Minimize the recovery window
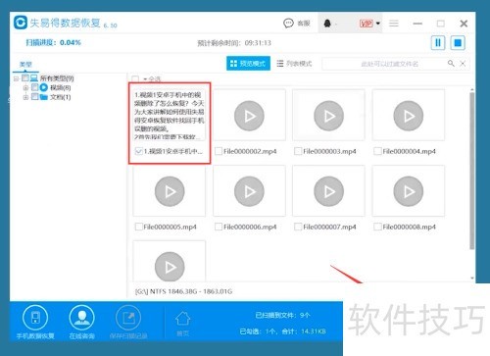Image resolution: width=490 pixels, height=356 pixels. [x=417, y=24]
